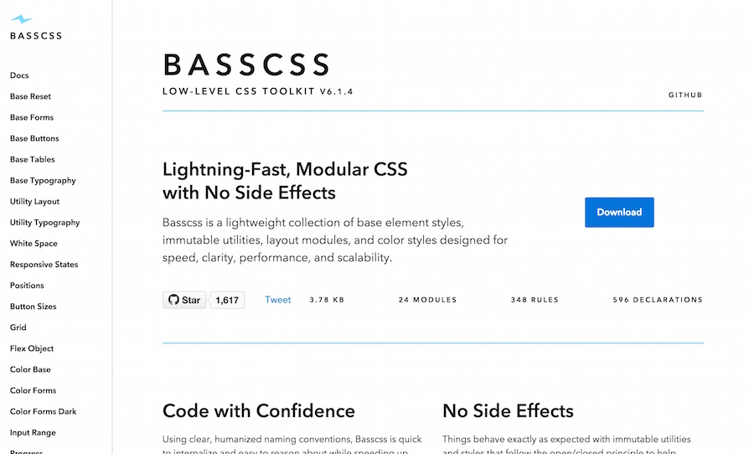
Task: Select Responsive States link
Action: point(44,265)
